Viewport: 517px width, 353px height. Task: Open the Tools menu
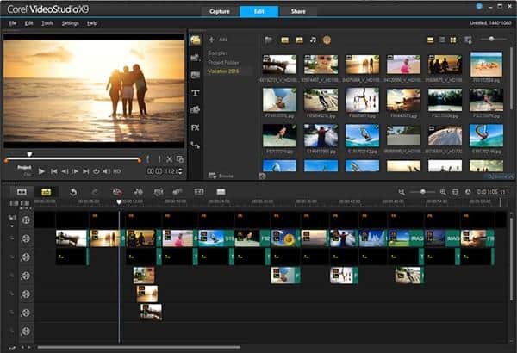(47, 22)
